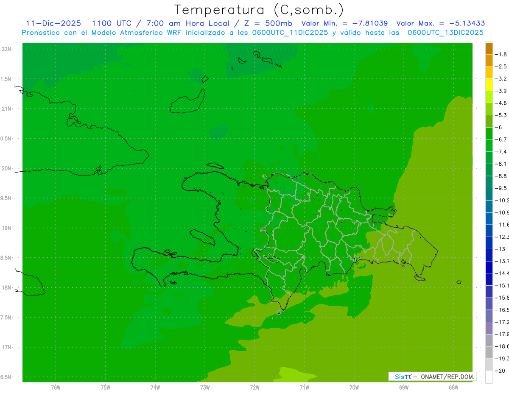Click the '69W' longitude label
This screenshot has height=393, width=509.
[404, 387]
